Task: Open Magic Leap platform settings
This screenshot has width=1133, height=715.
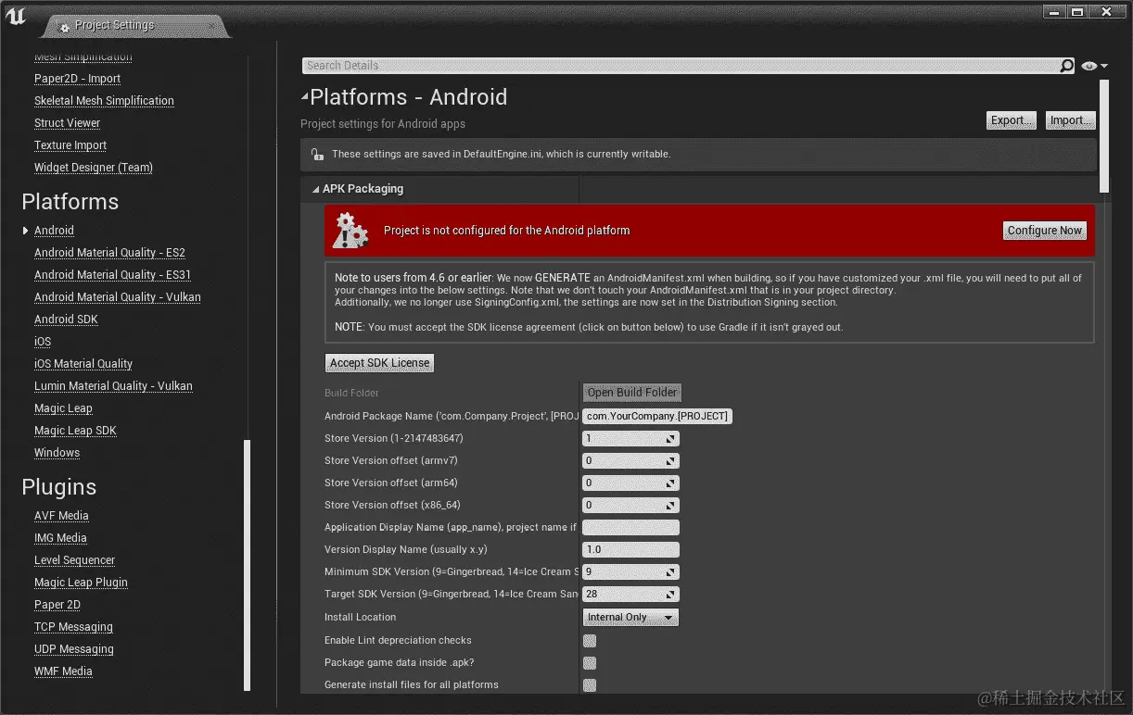Action: 63,408
